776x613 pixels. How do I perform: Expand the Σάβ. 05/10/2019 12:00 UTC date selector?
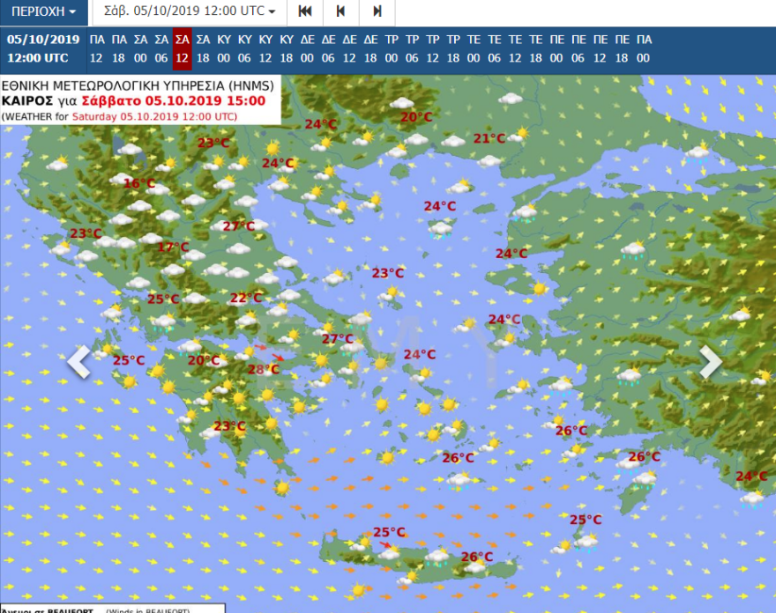pos(190,12)
